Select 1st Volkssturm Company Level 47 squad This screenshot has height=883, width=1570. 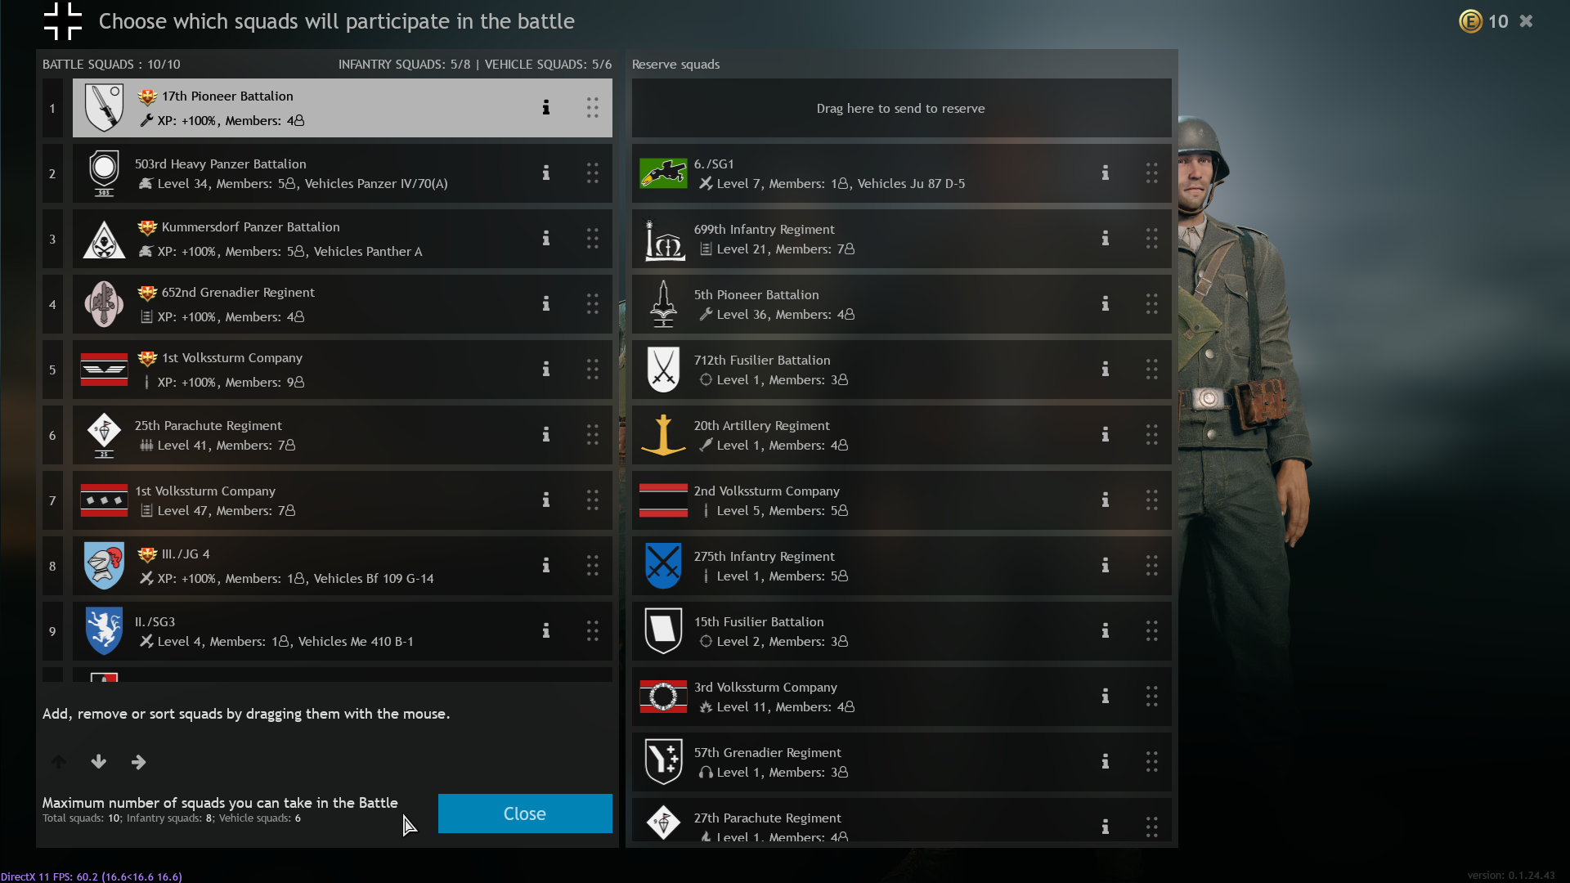(343, 500)
